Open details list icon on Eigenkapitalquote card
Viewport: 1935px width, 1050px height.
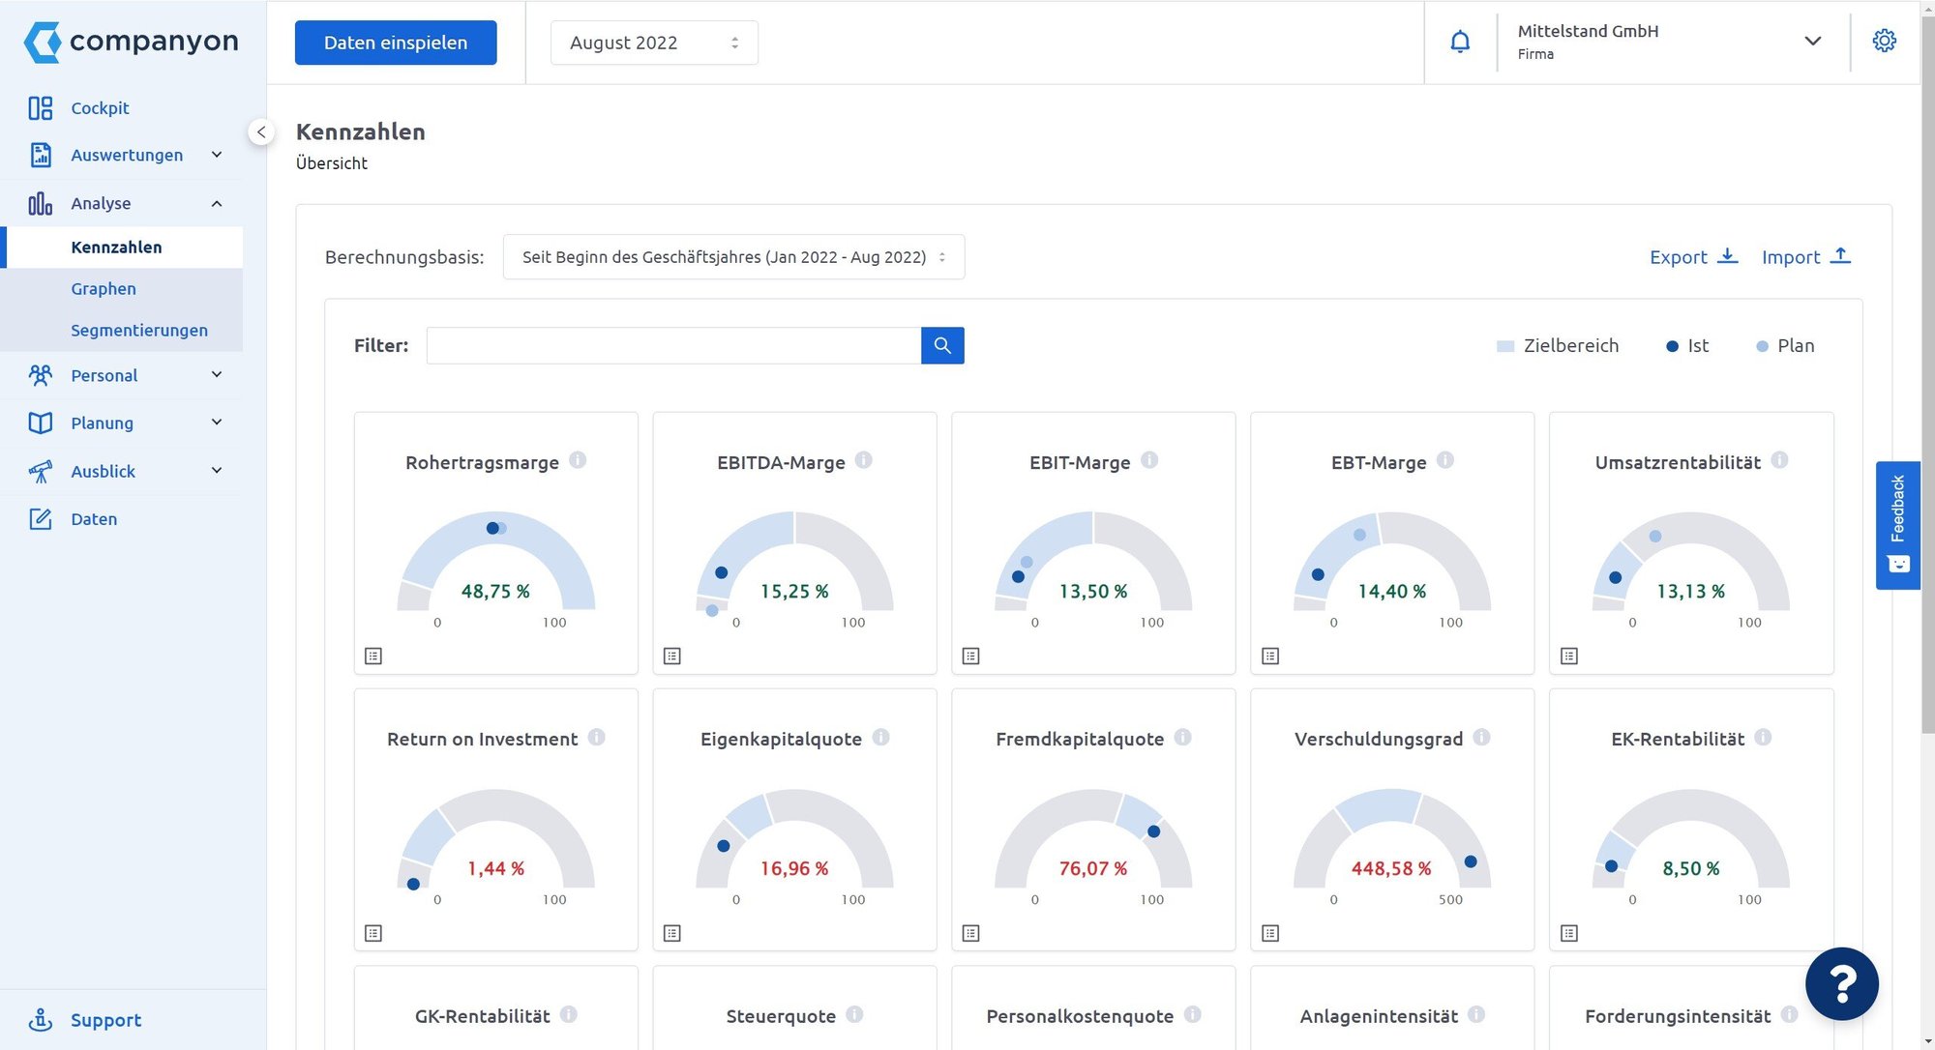pos(672,933)
